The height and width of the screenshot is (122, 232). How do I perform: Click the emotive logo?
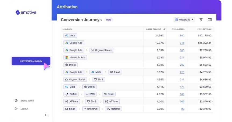click(x=26, y=12)
